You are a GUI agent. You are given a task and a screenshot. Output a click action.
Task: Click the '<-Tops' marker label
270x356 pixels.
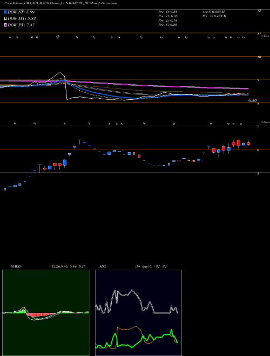[265, 36]
